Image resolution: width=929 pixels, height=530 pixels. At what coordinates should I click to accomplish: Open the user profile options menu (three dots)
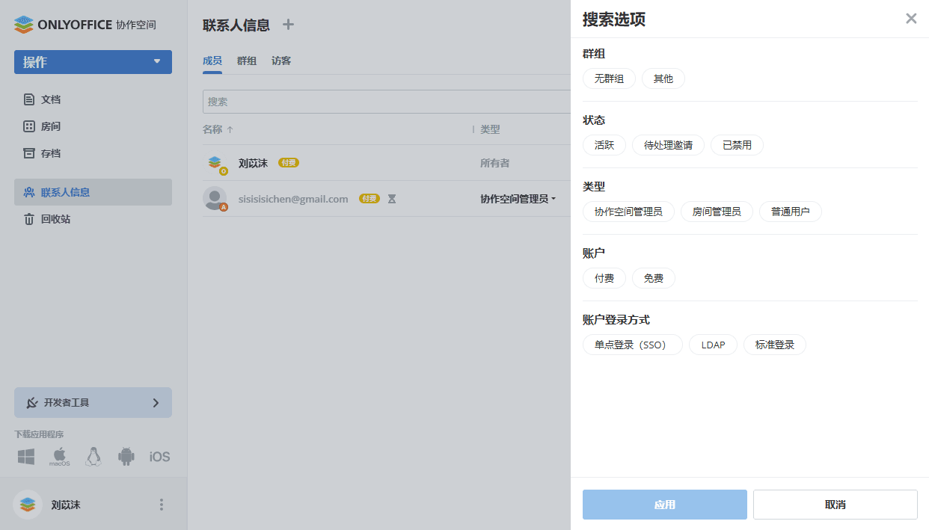click(161, 505)
